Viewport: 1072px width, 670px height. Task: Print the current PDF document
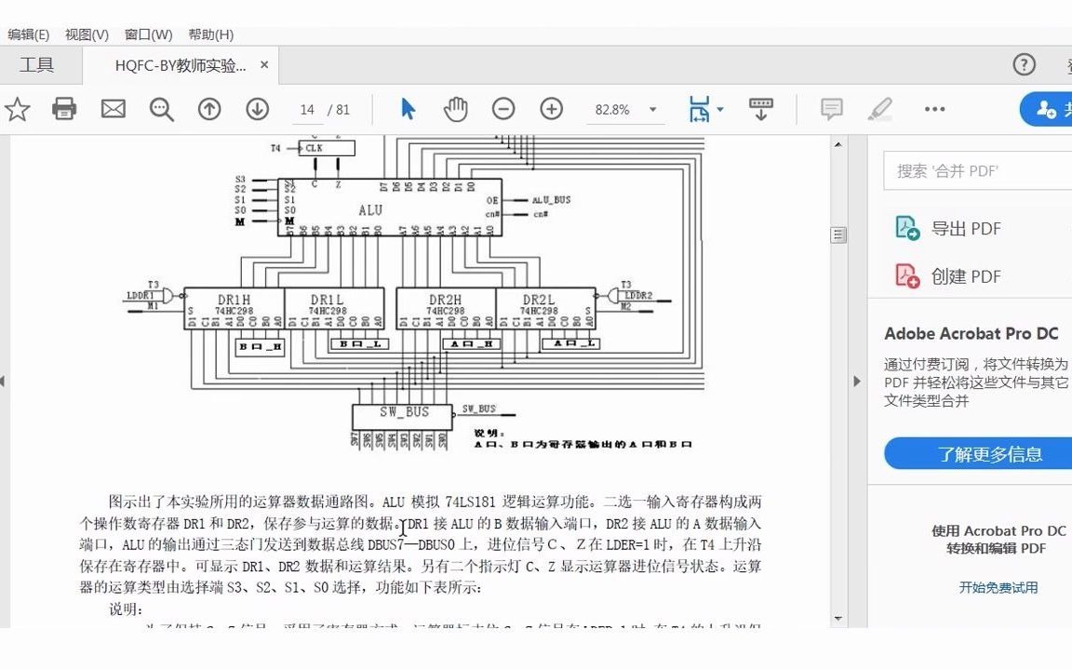click(63, 109)
